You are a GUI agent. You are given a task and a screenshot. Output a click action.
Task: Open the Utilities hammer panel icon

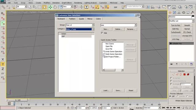[192, 13]
